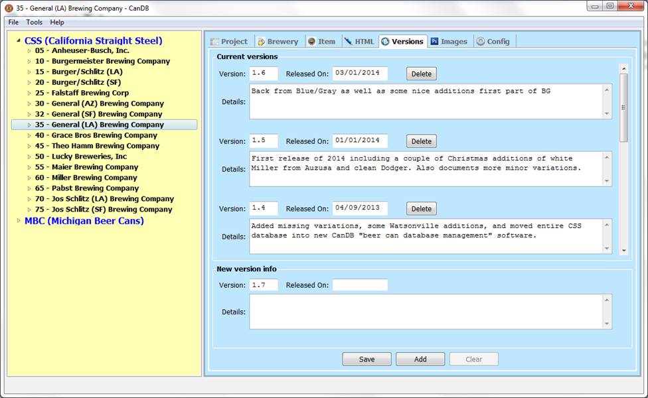The width and height of the screenshot is (648, 398).
Task: Collapse the CSS (California Straight Steel) node
Action: (x=18, y=40)
